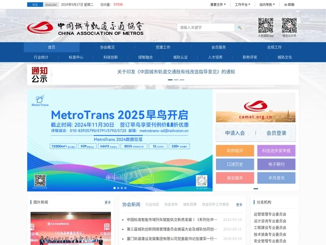Click the 通知公示 notice badge
326x245 pixels.
pos(39,74)
